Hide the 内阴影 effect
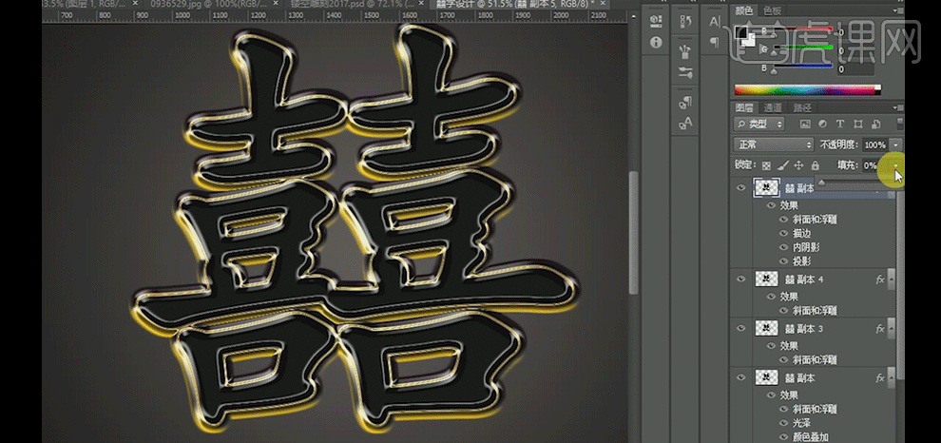This screenshot has width=941, height=443. point(783,247)
